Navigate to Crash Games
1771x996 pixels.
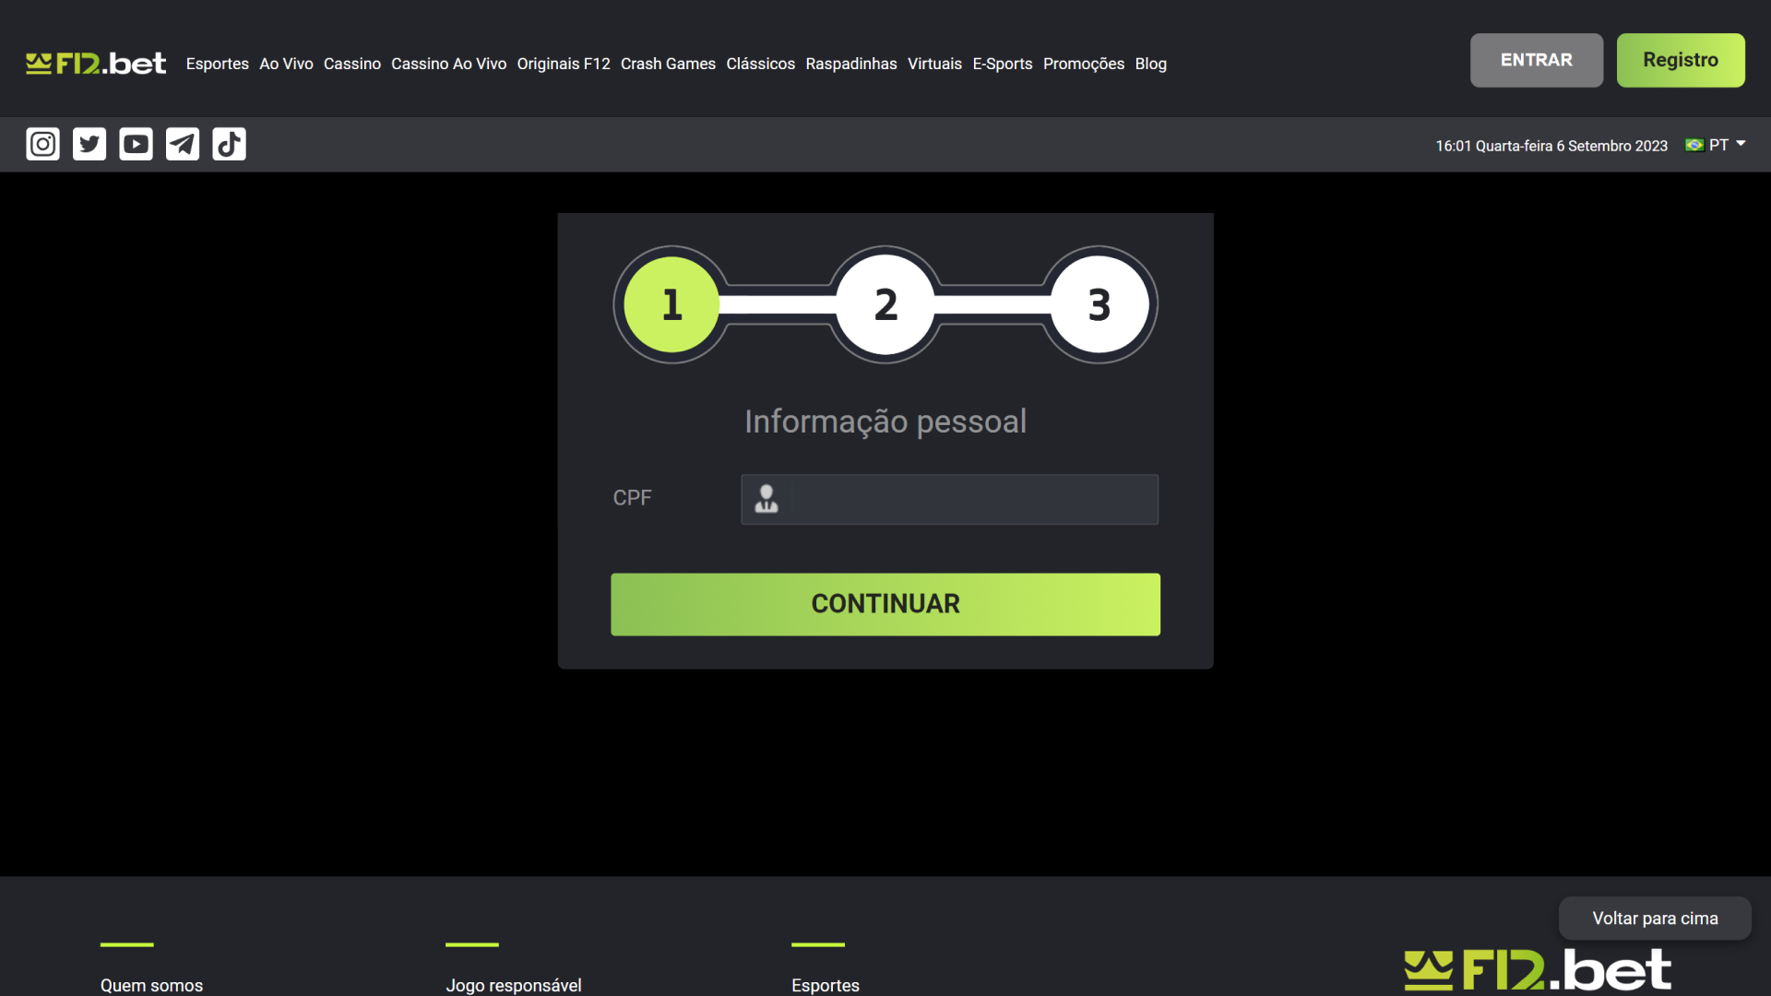(668, 64)
